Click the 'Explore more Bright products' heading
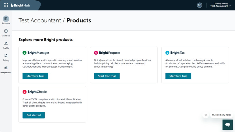Screen dimensions: 235x132 45,40
